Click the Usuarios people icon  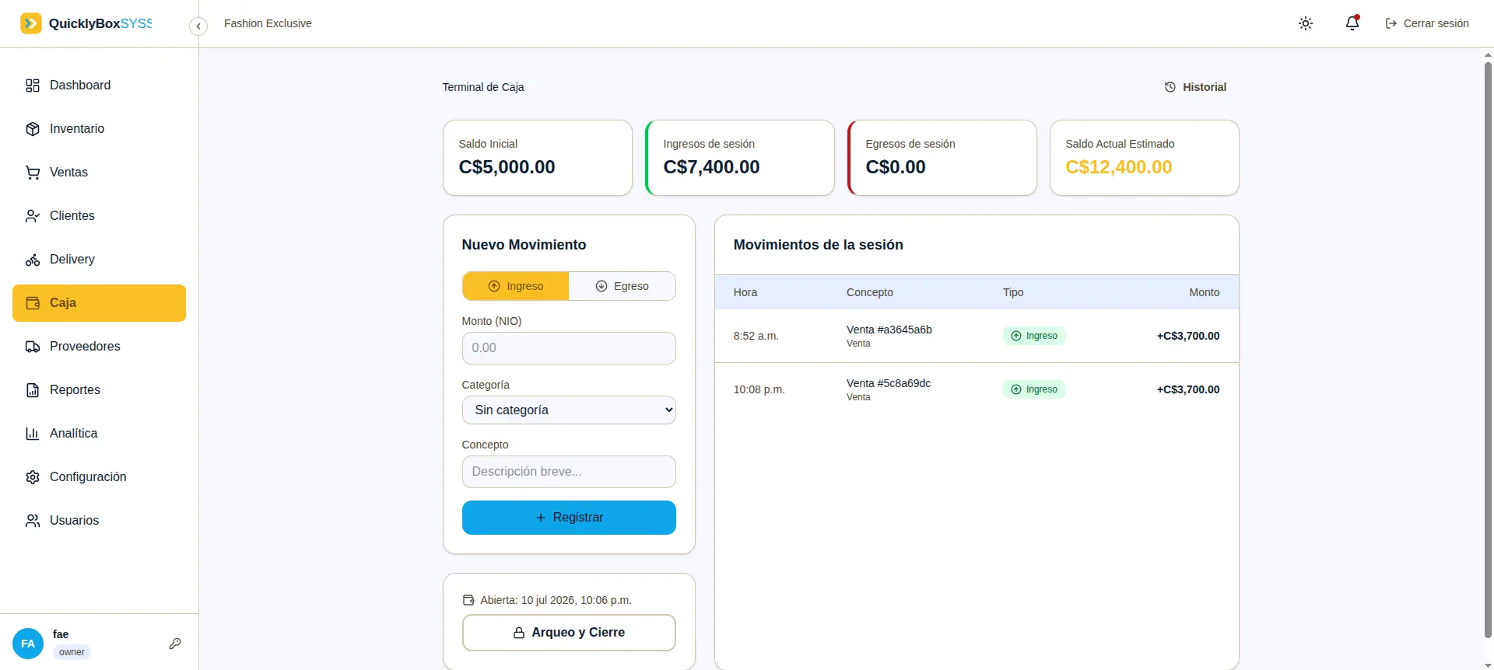tap(33, 521)
